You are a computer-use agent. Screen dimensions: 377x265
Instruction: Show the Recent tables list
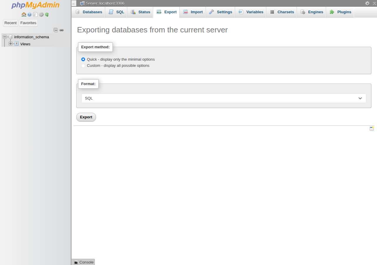[x=11, y=23]
